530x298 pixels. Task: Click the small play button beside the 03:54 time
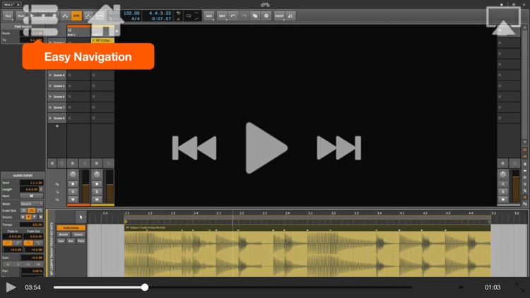(x=11, y=287)
